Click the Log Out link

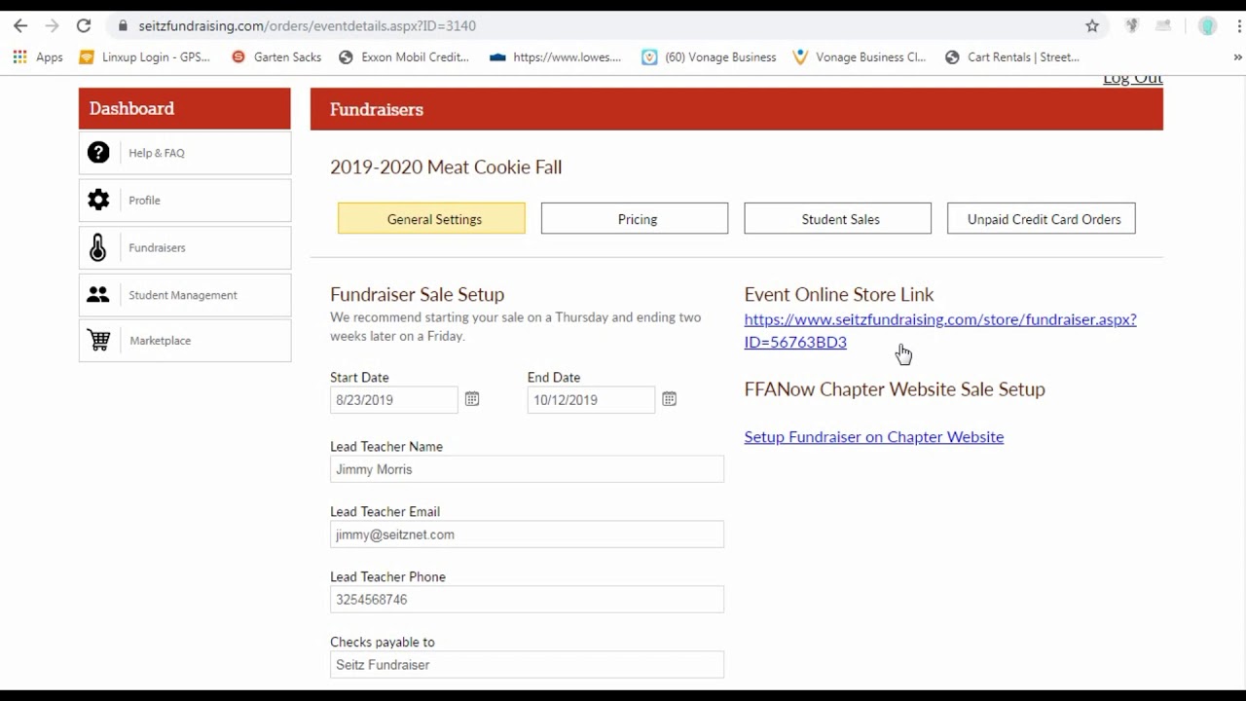point(1133,79)
